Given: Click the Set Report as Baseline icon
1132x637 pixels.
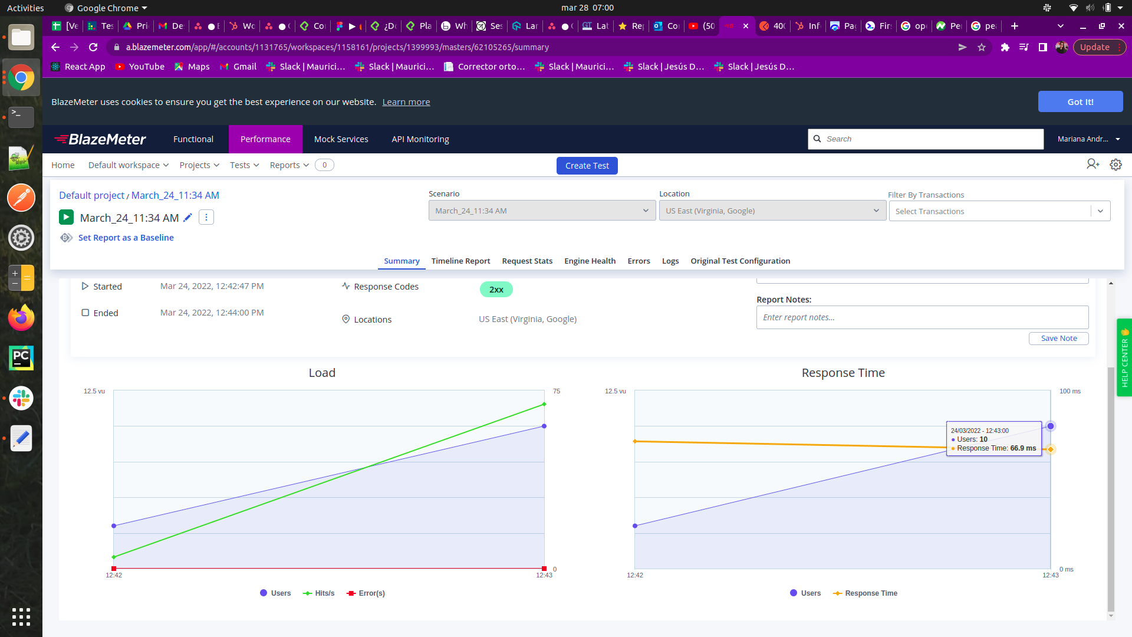Looking at the screenshot, I should (x=66, y=238).
